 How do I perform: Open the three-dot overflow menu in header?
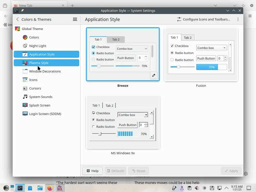click(x=238, y=19)
